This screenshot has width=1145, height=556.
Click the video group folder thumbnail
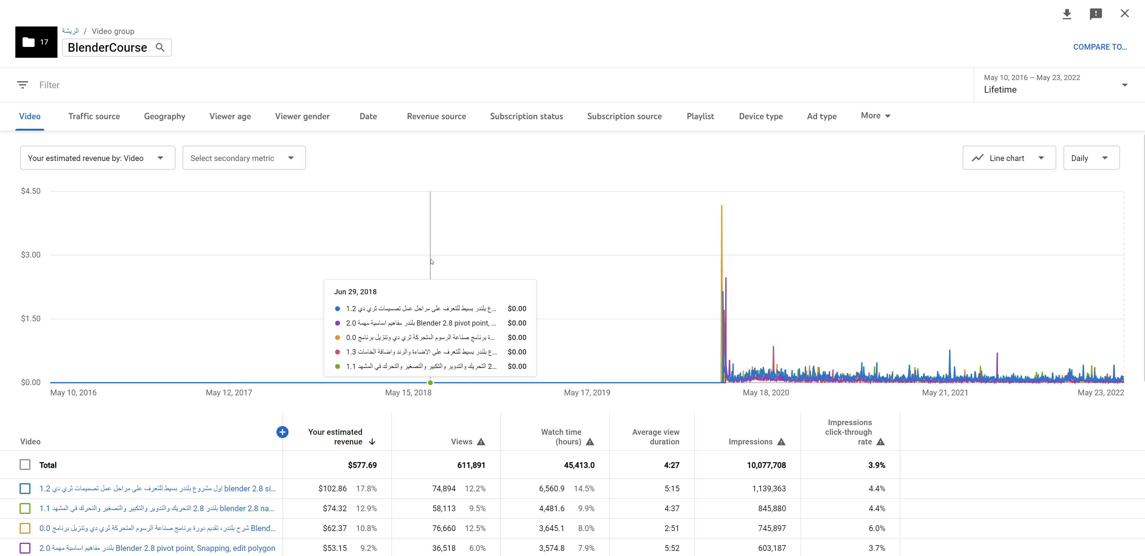pyautogui.click(x=36, y=42)
